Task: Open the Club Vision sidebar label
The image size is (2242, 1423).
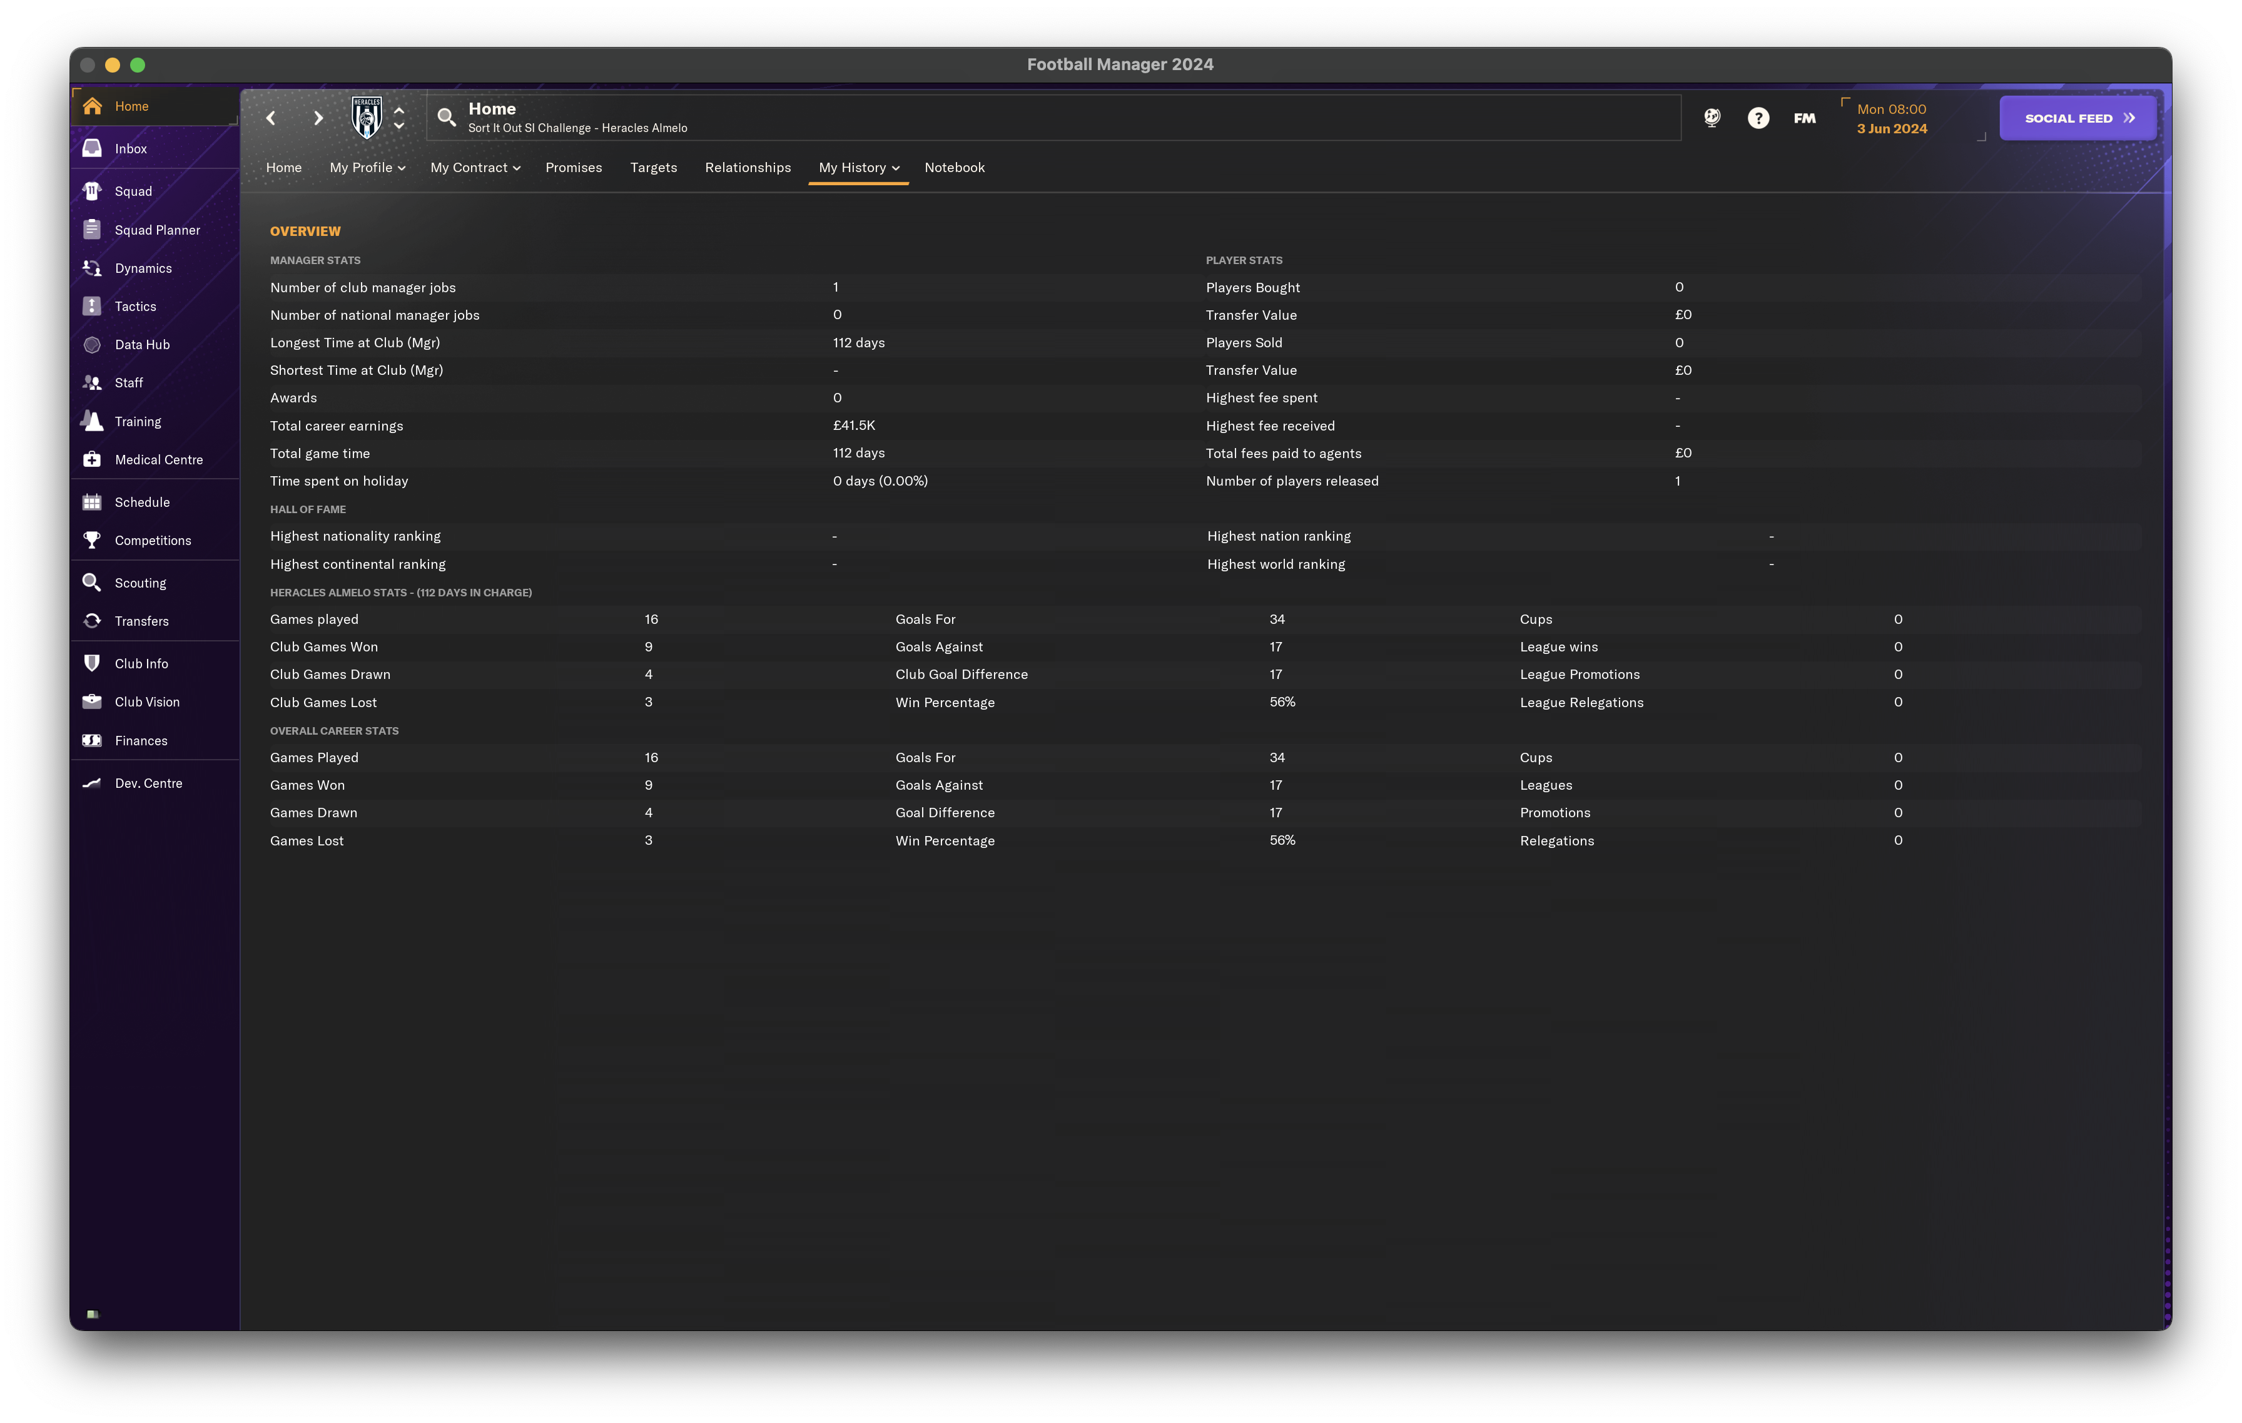Action: tap(147, 701)
